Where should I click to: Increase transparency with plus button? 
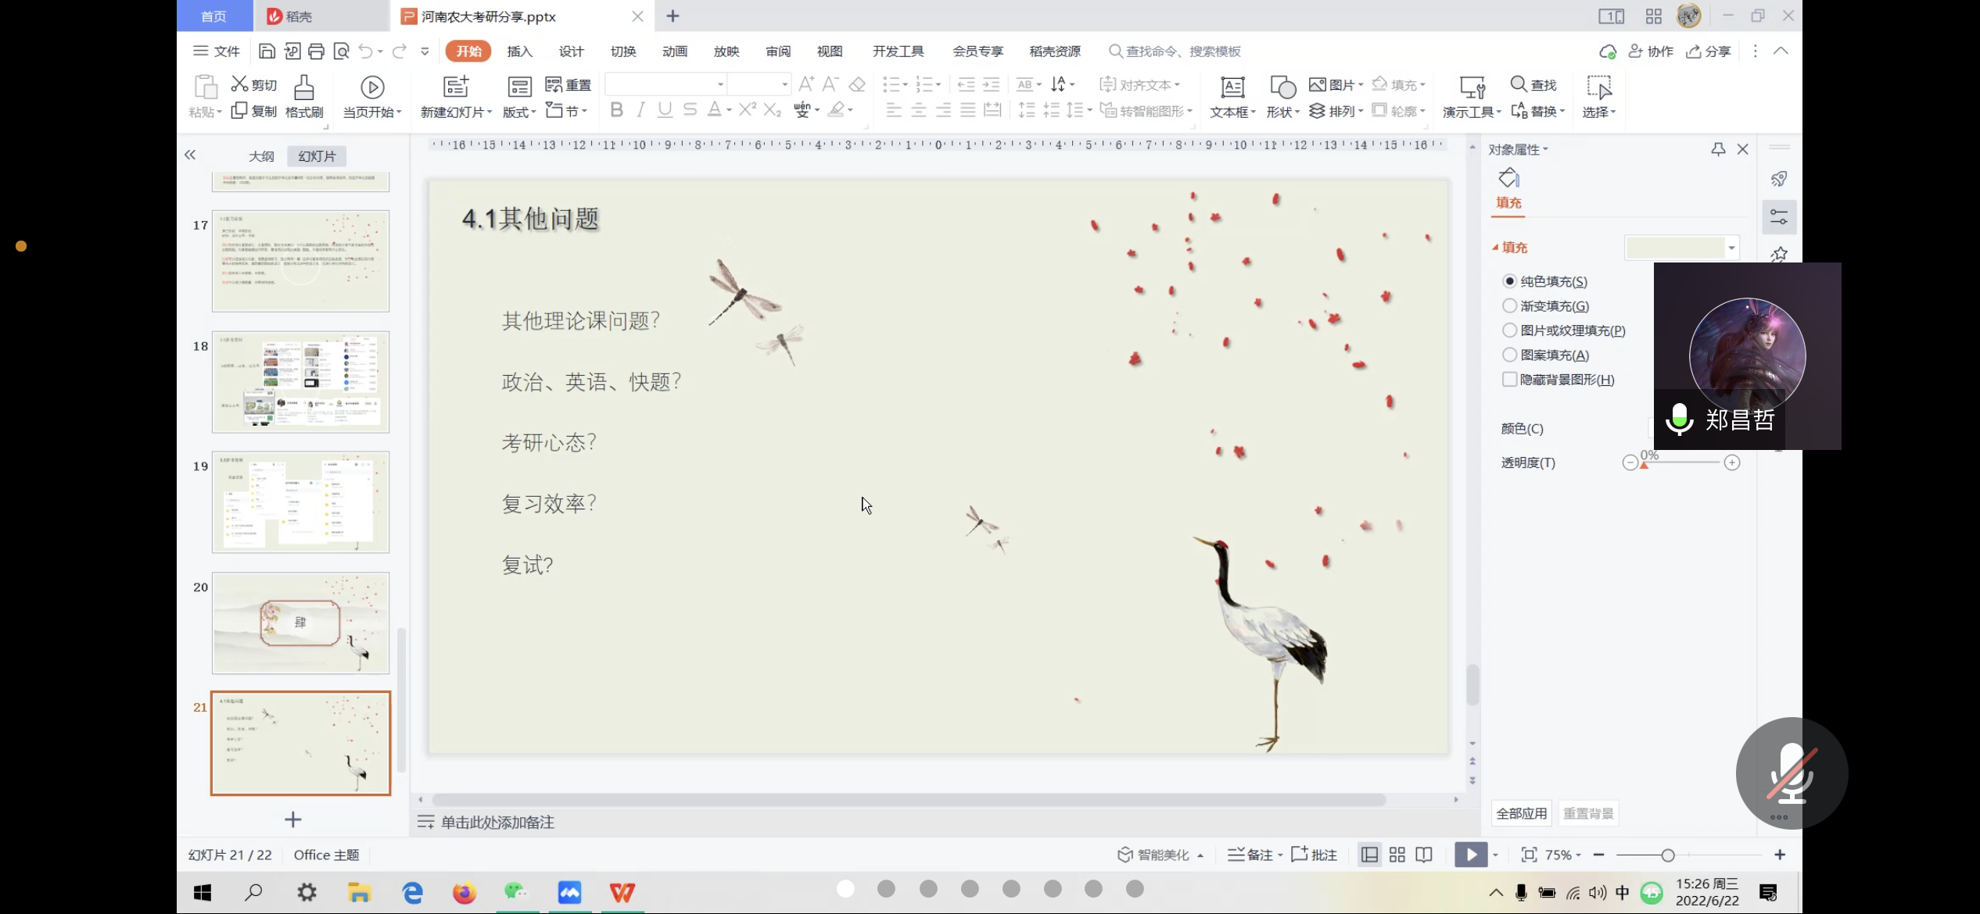[x=1732, y=463]
